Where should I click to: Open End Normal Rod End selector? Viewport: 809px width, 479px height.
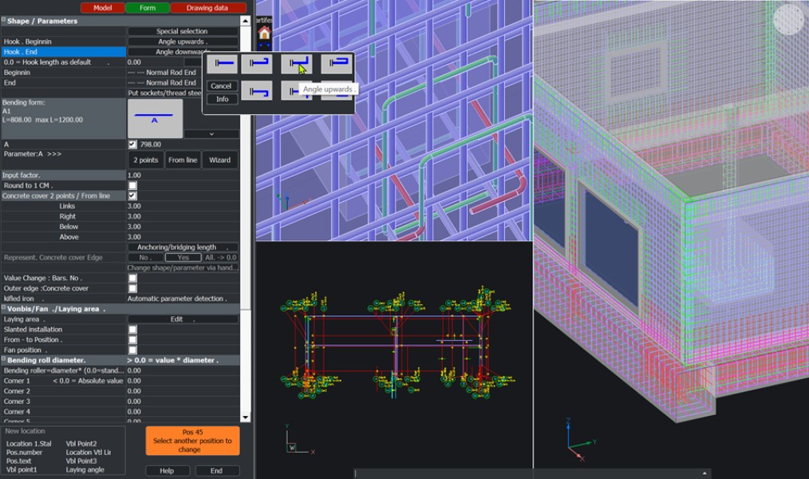[x=164, y=82]
